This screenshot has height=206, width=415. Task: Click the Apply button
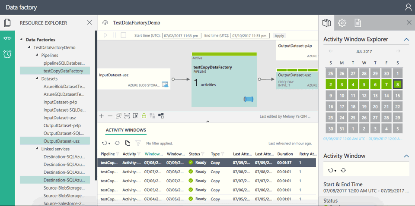pos(279,36)
